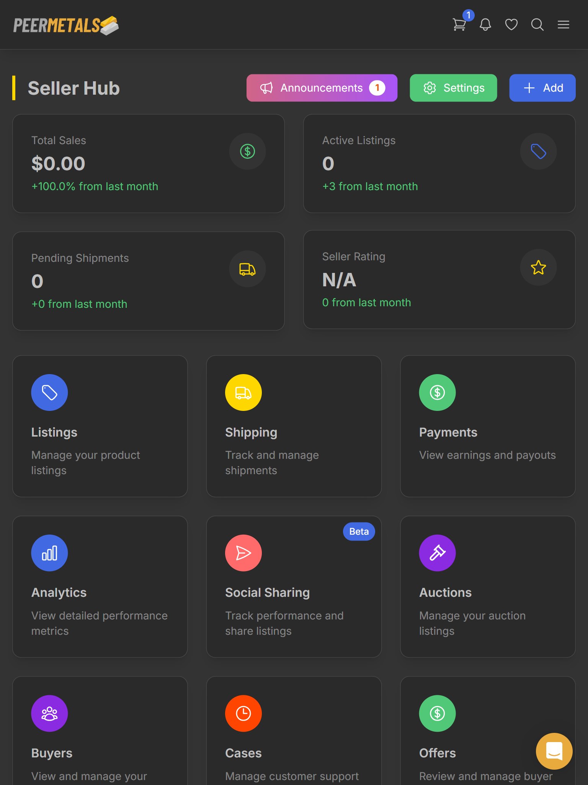Open the Auctions card

(488, 586)
